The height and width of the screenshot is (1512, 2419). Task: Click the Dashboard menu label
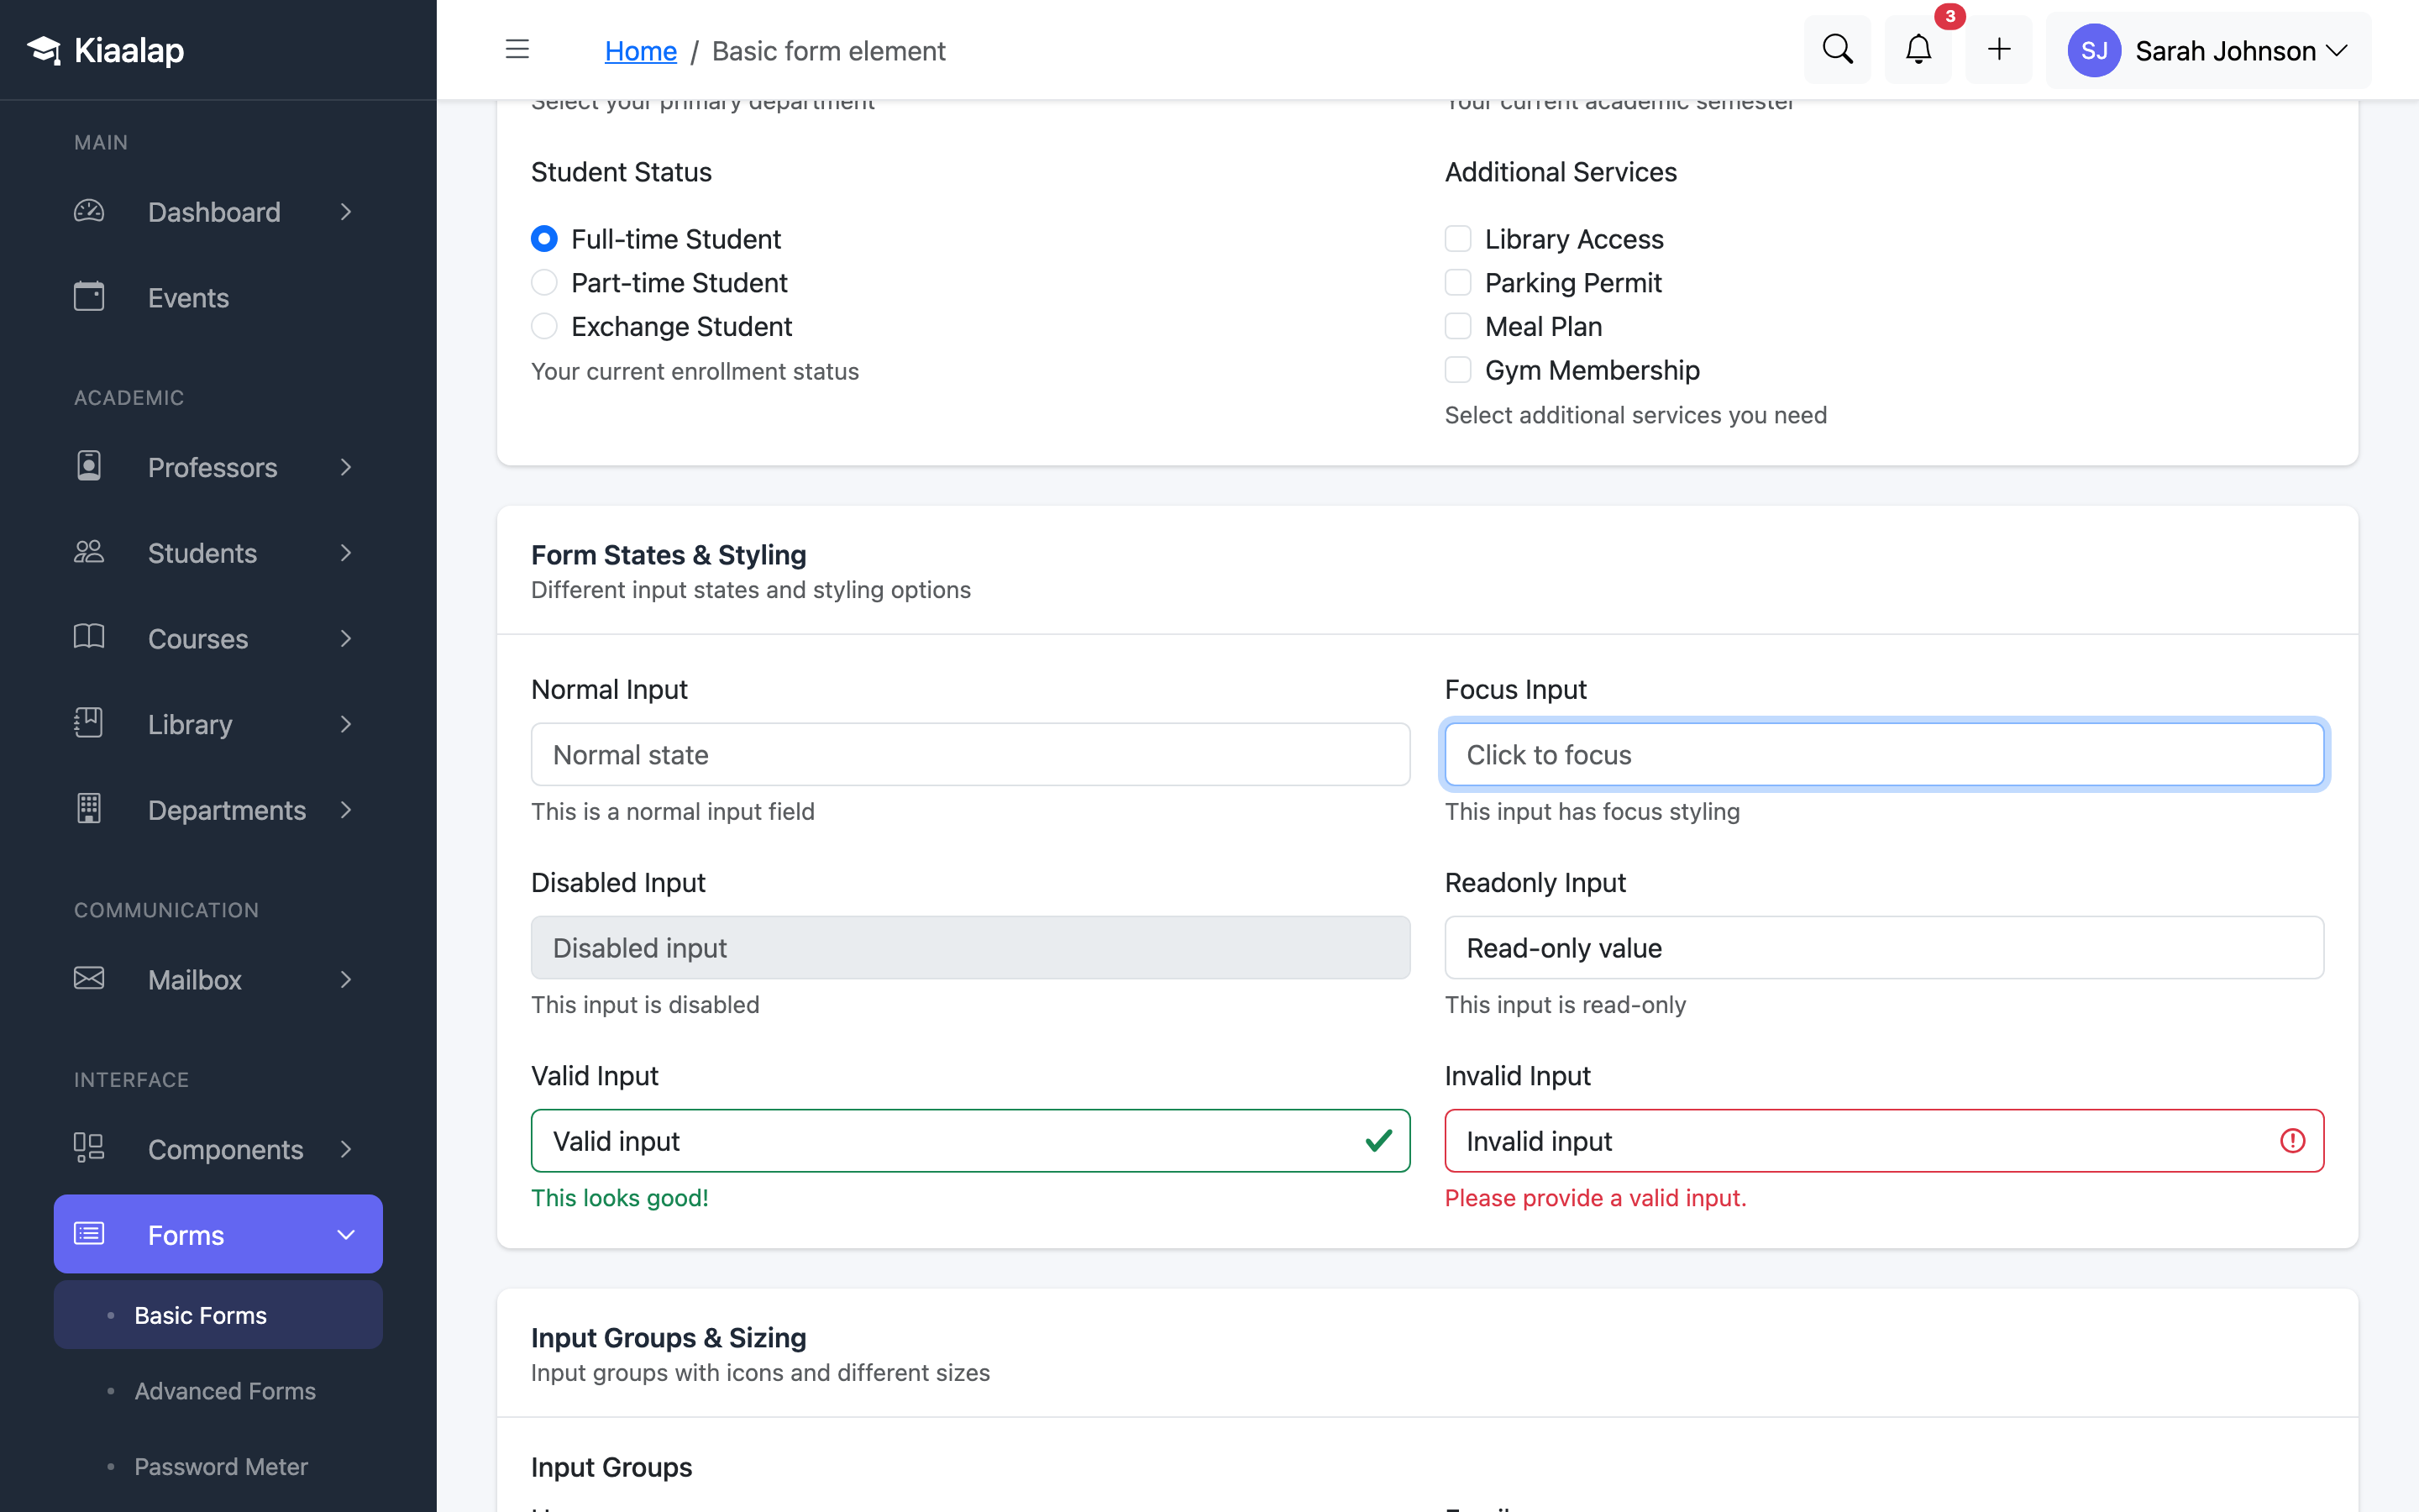click(x=214, y=212)
